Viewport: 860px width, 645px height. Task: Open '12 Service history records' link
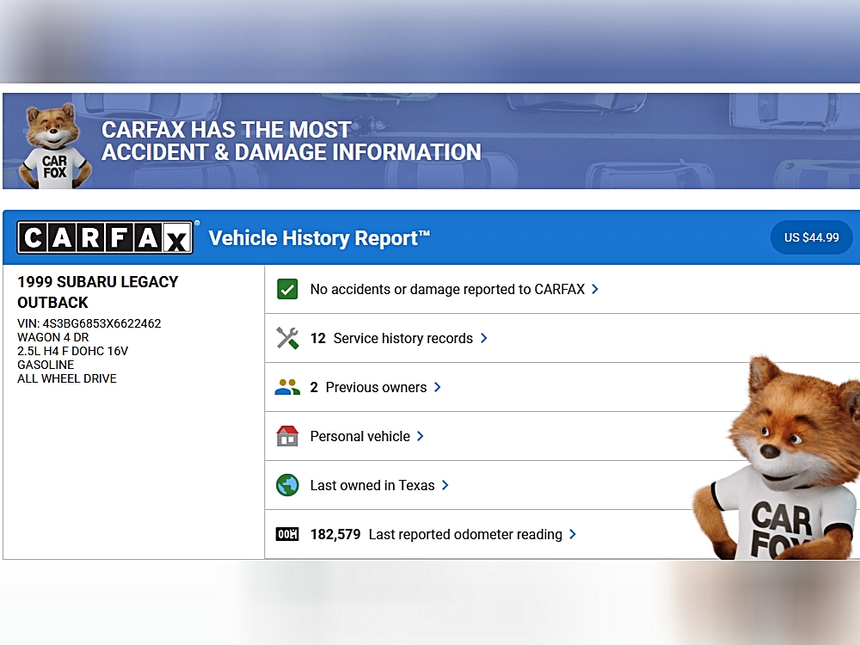pos(392,338)
